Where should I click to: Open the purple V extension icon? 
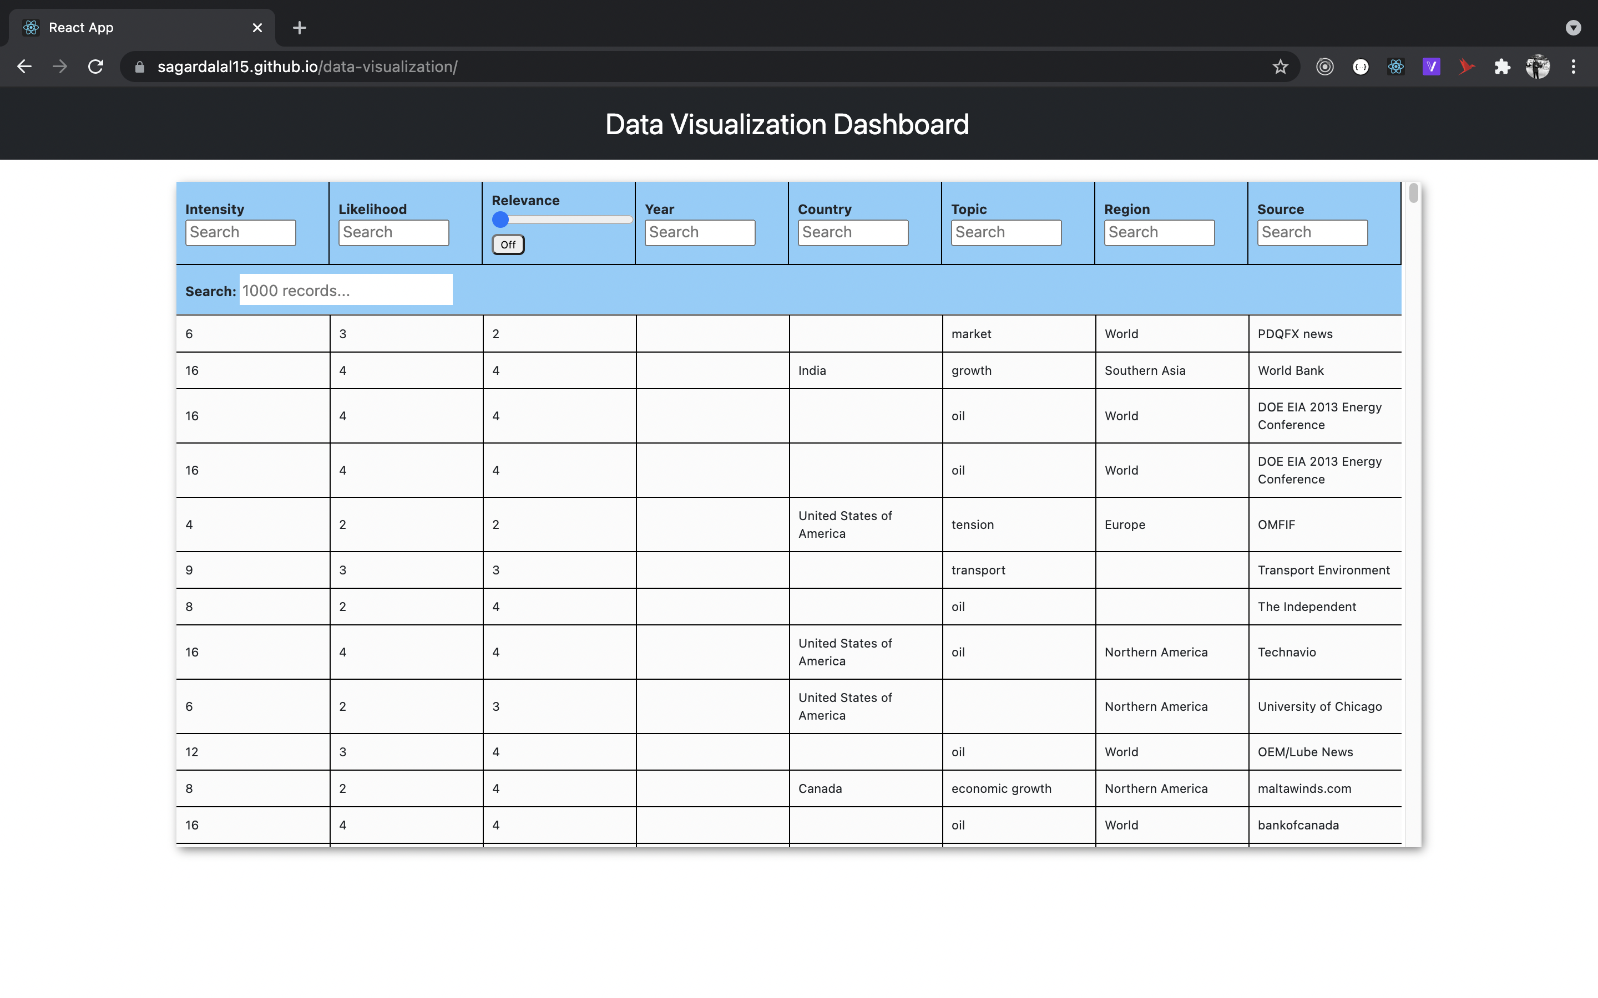coord(1431,67)
